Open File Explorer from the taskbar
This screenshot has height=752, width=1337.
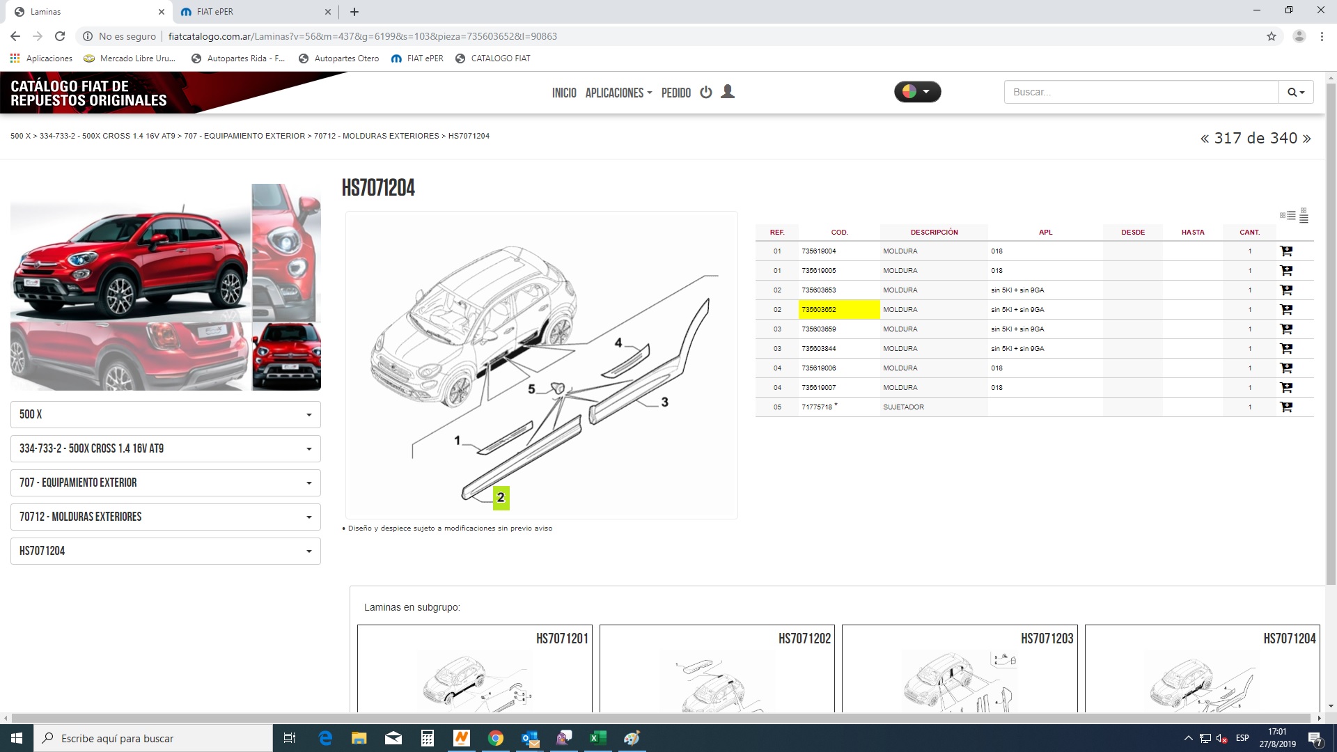coord(359,738)
